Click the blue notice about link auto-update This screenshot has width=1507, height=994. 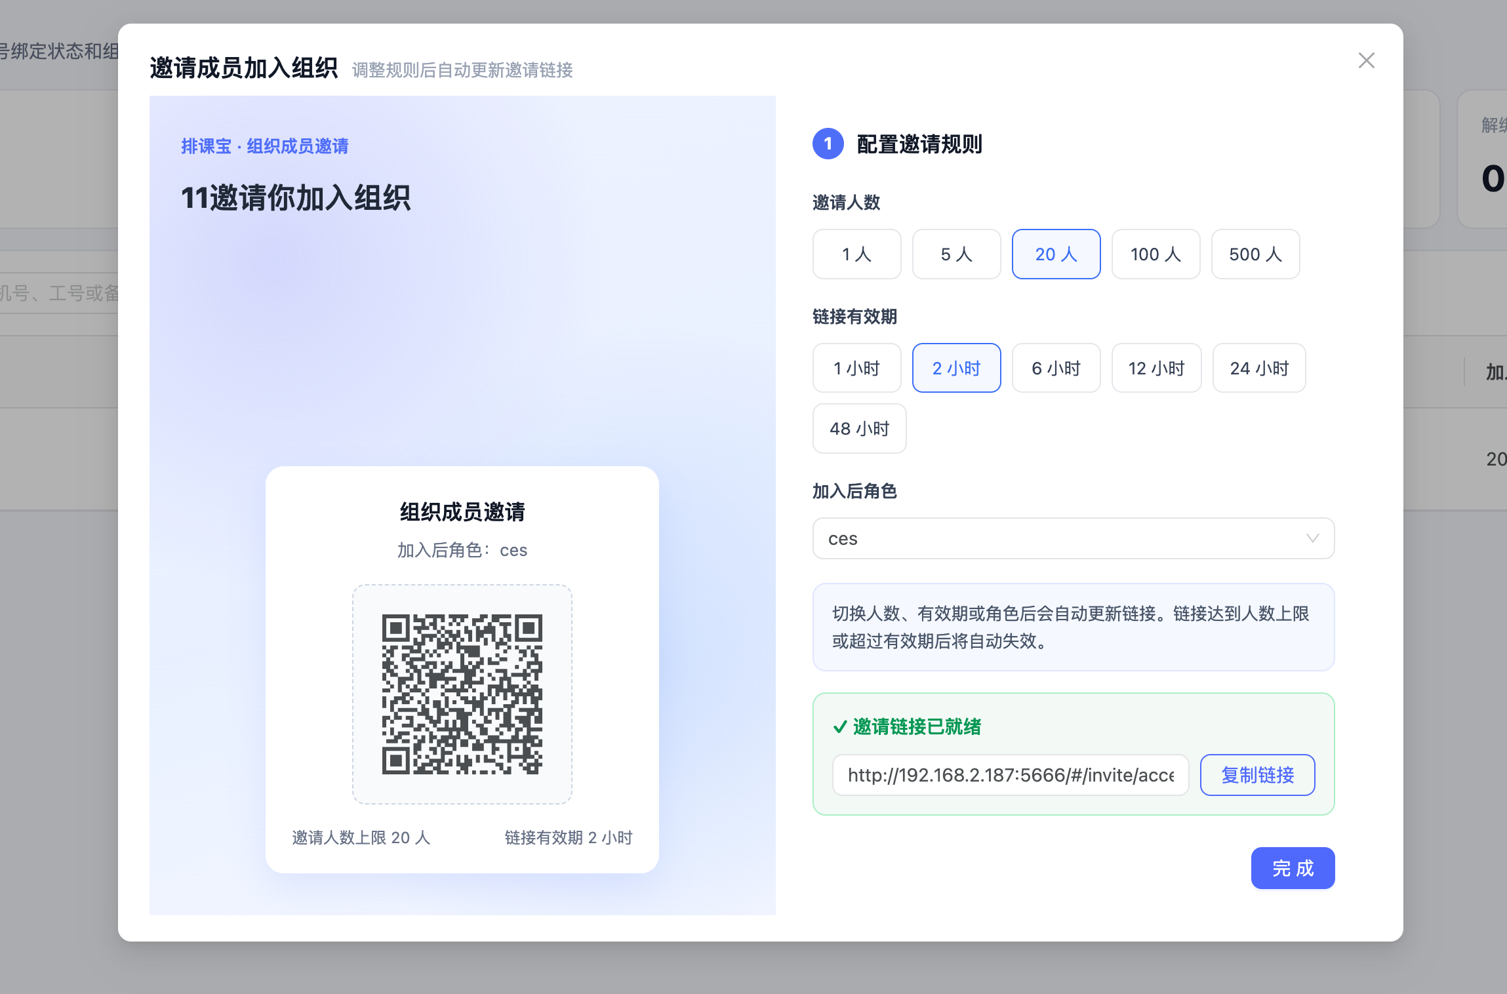click(1074, 627)
